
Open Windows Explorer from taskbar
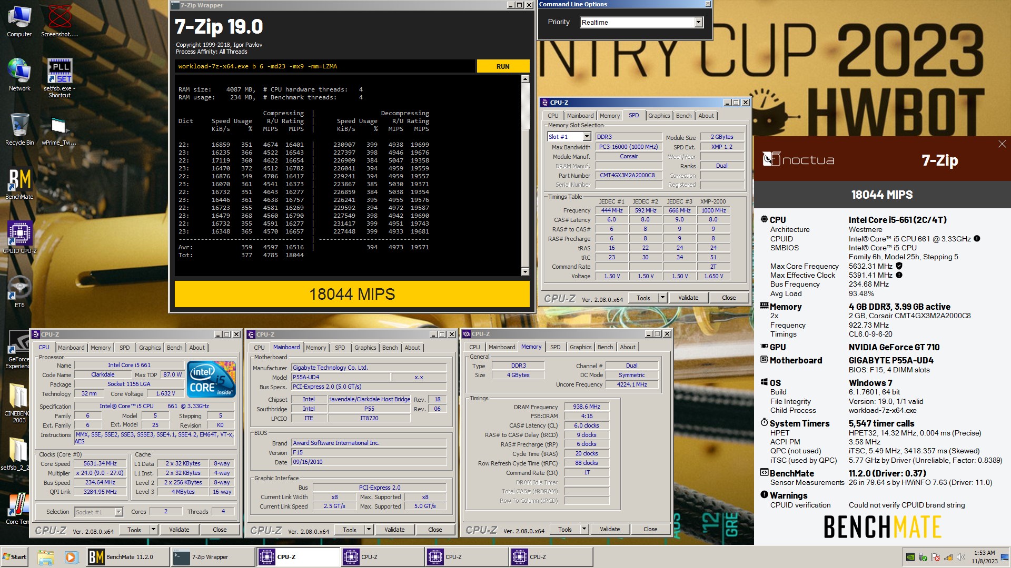point(46,557)
